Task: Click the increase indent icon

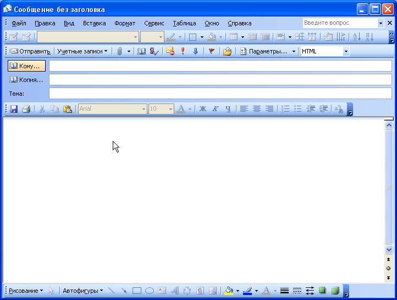Action: pyautogui.click(x=323, y=109)
